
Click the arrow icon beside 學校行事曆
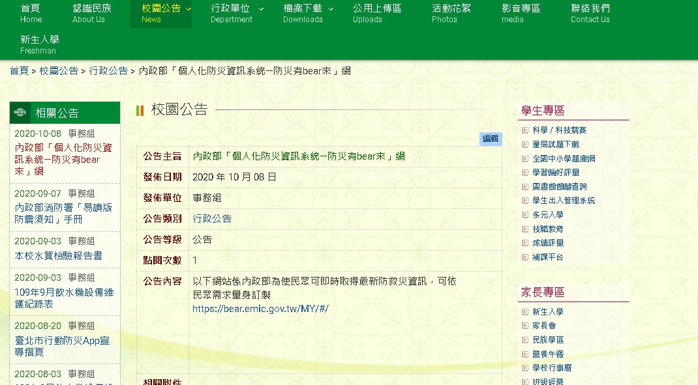tap(525, 368)
